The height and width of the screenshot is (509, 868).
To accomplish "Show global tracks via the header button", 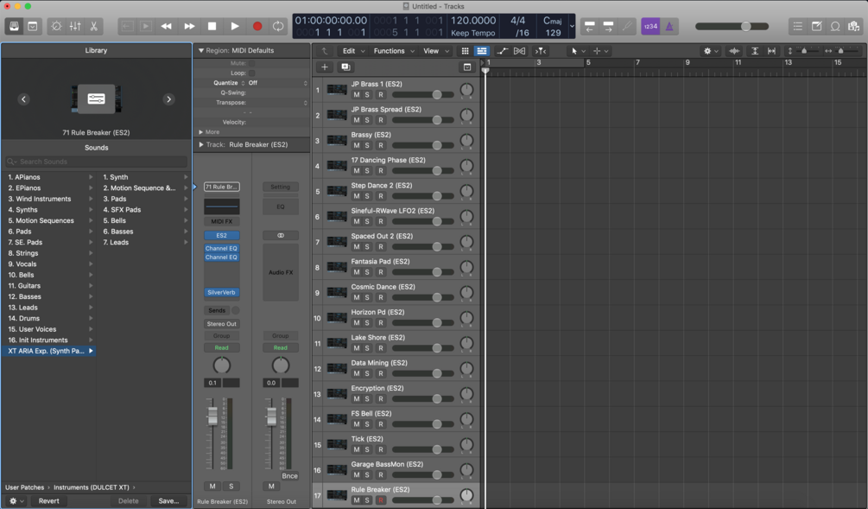I will [467, 67].
